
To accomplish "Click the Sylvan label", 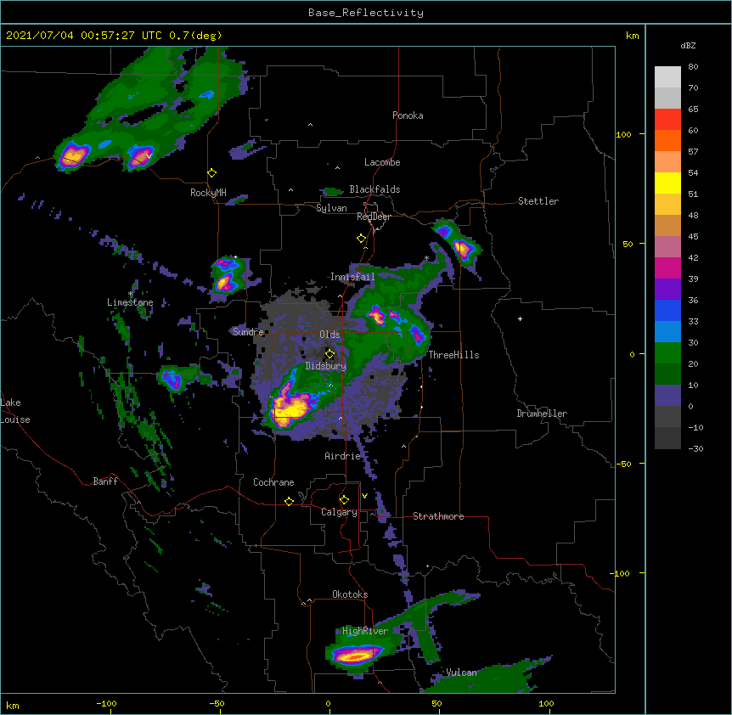I will click(x=331, y=208).
